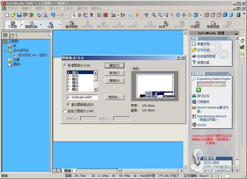
Task: Click the Help question mark toolbar icon
Action: 137,15
